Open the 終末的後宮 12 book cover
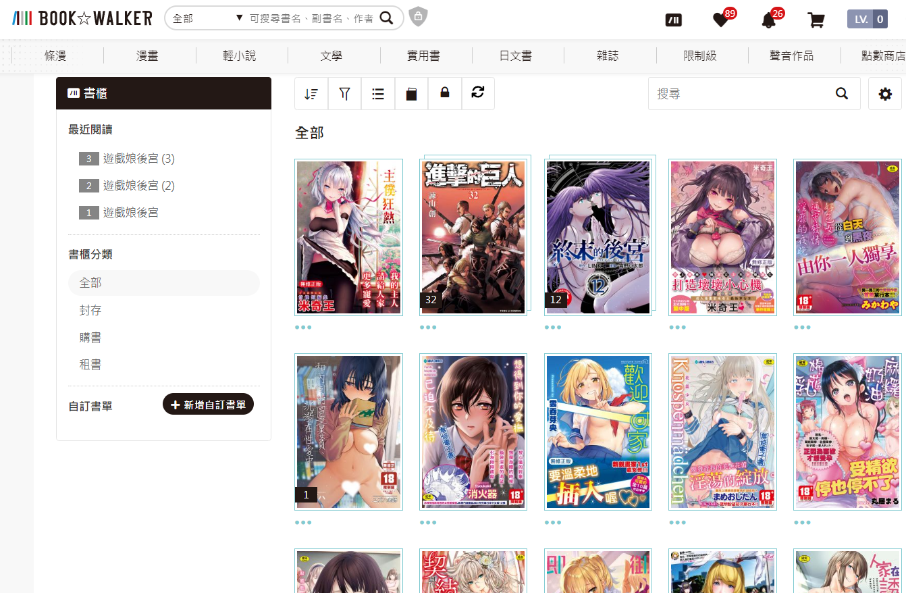The image size is (906, 593). (598, 236)
